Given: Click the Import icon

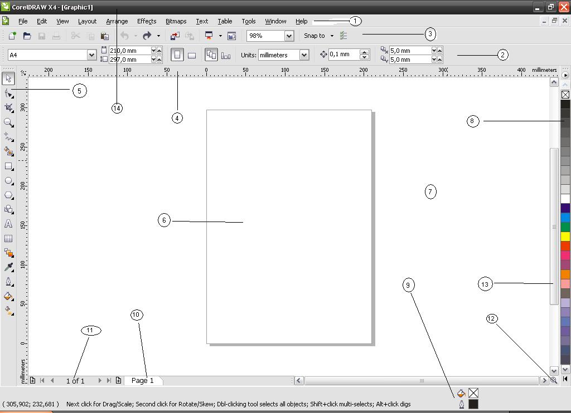Looking at the screenshot, I should click(x=175, y=36).
